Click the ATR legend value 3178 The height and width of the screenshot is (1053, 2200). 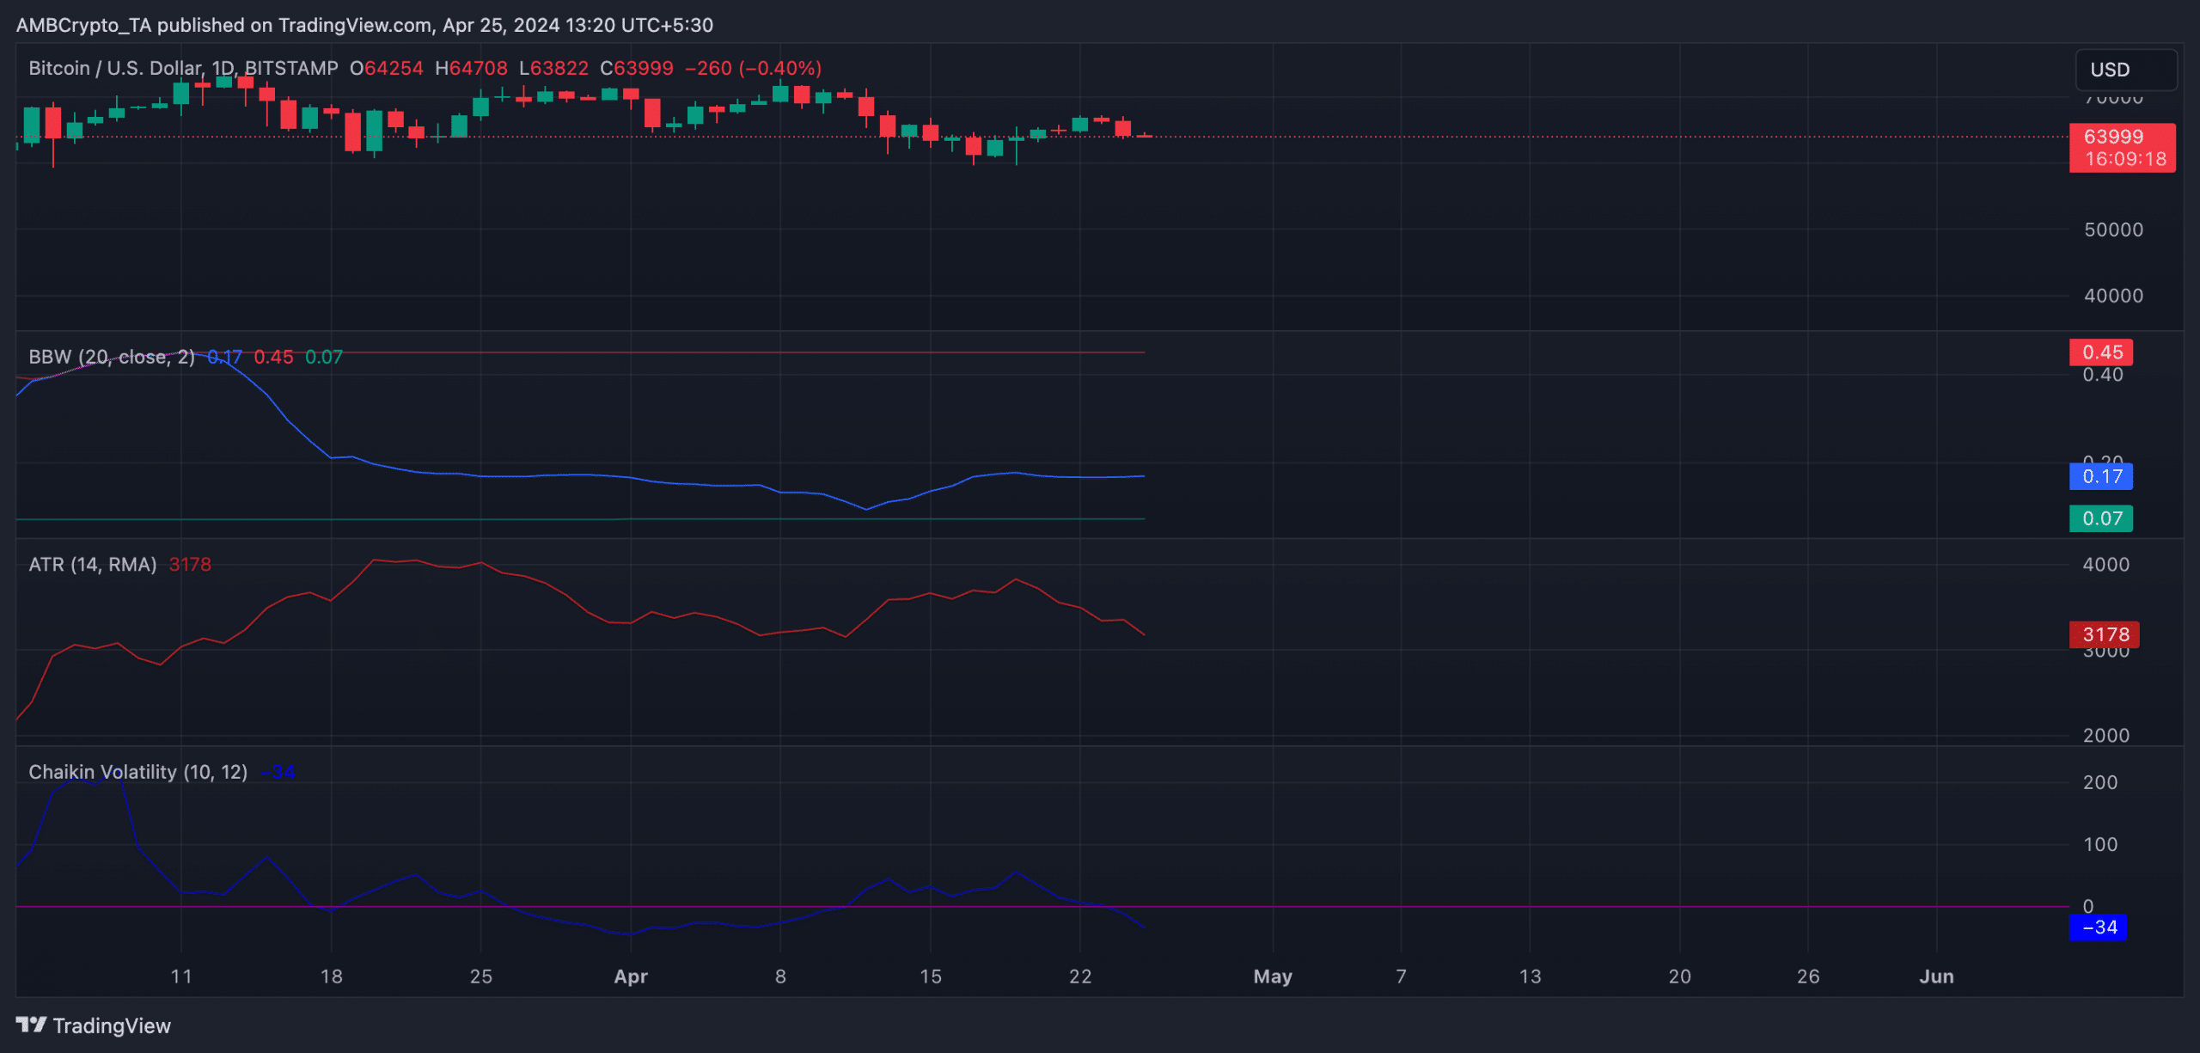point(190,565)
